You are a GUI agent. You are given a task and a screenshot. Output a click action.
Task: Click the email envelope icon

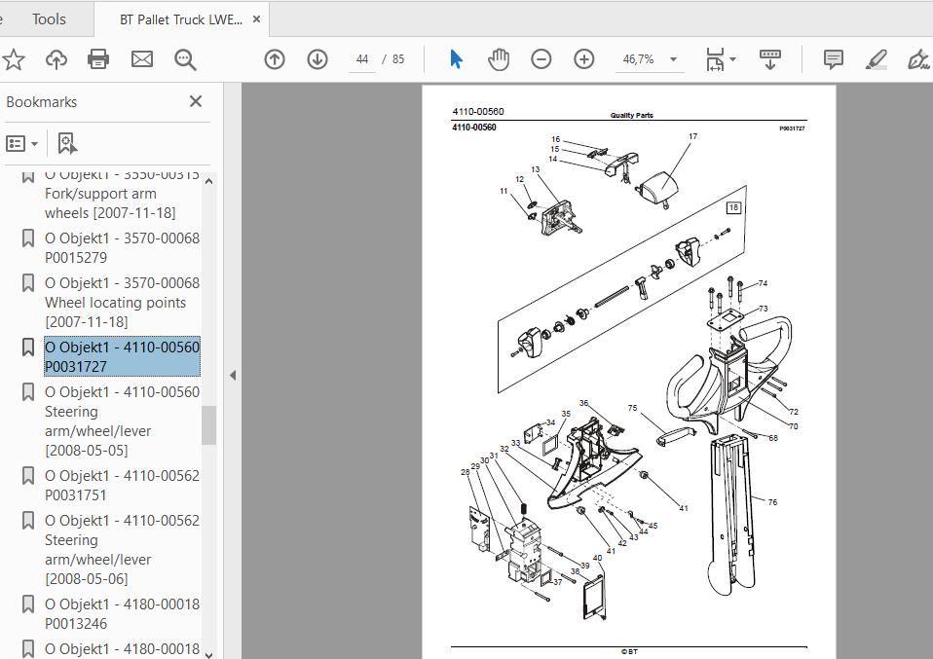coord(142,59)
